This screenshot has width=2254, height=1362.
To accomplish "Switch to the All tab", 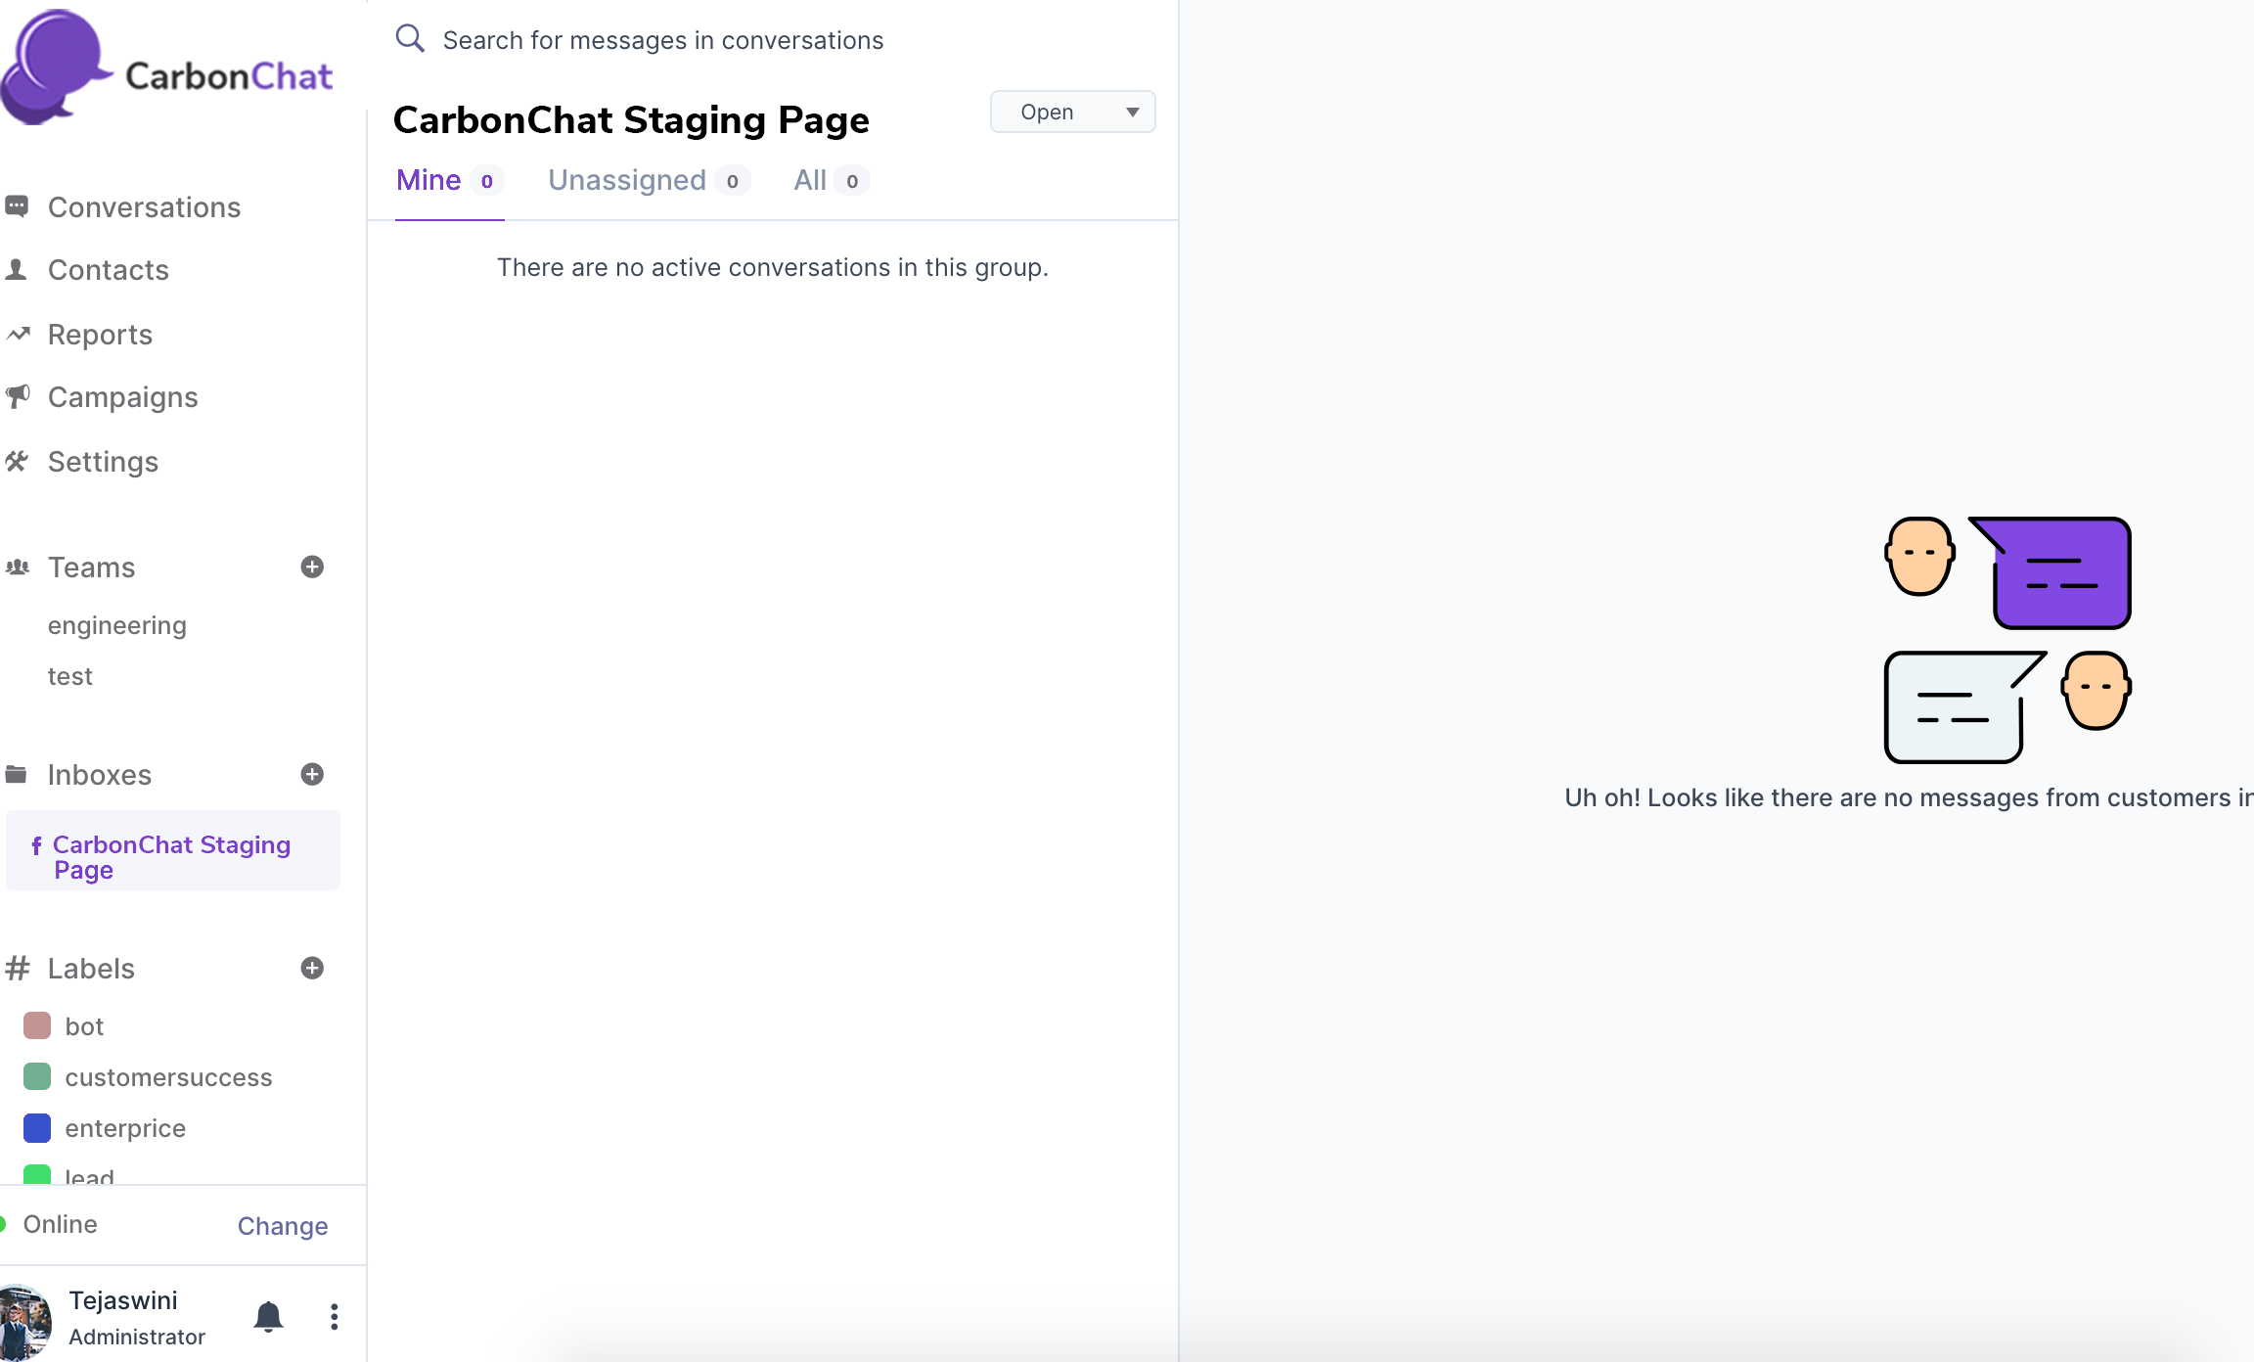I will [x=810, y=181].
